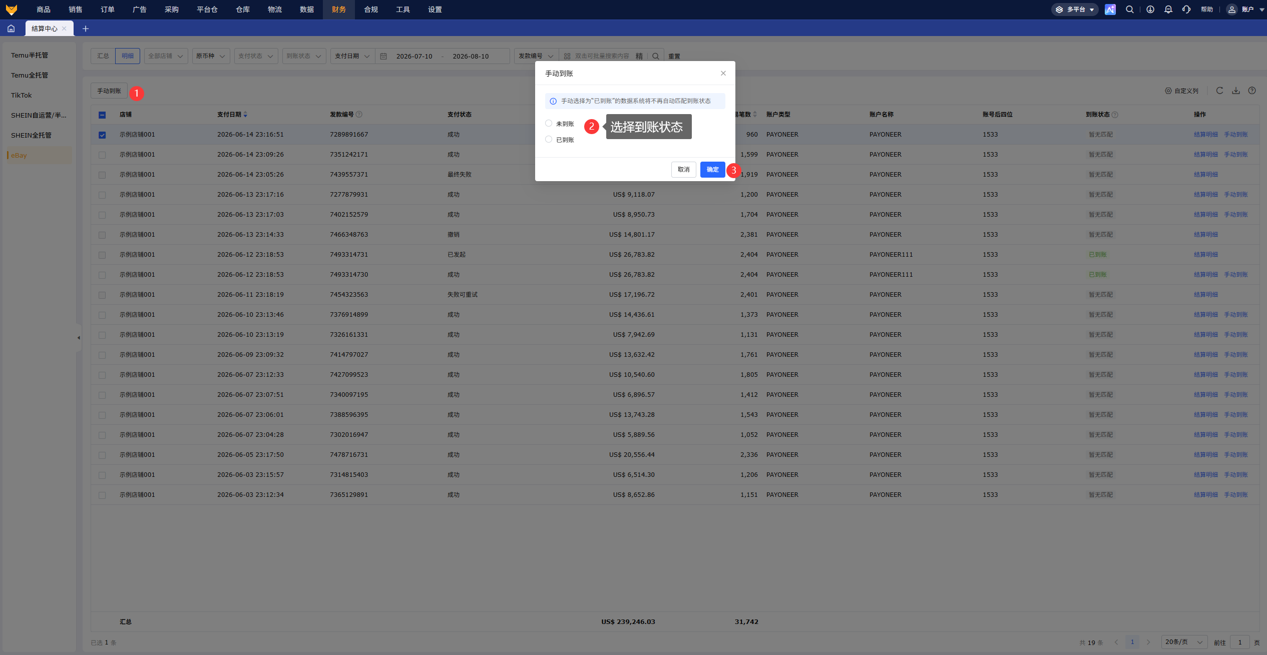Expand the 账户 account menu

(1252, 10)
